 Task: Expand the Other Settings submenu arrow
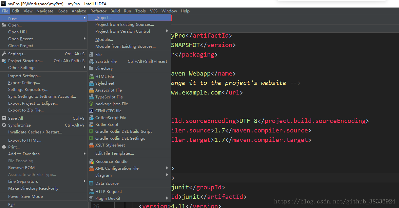[x=85, y=67]
